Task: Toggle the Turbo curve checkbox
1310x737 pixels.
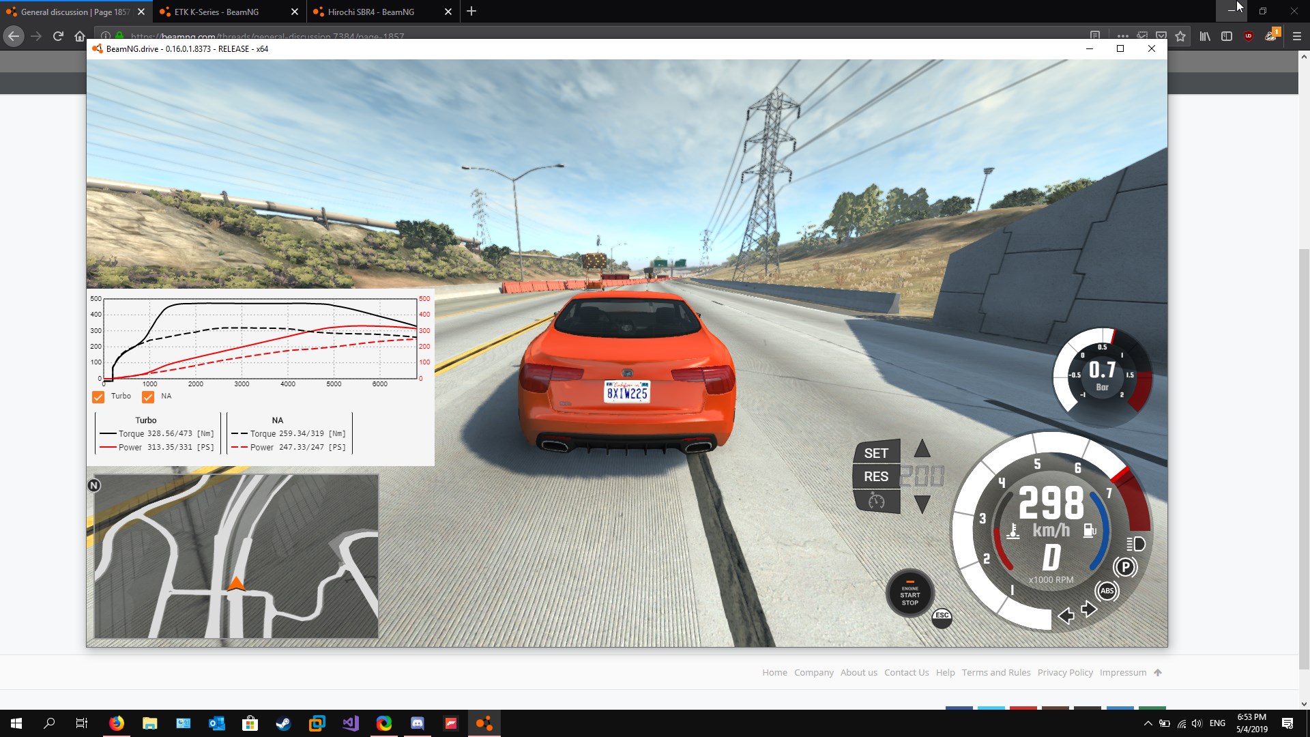Action: point(98,397)
